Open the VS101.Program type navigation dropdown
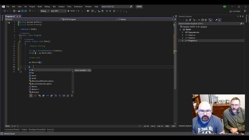Screen dimensions: 249x140 tap(89, 19)
